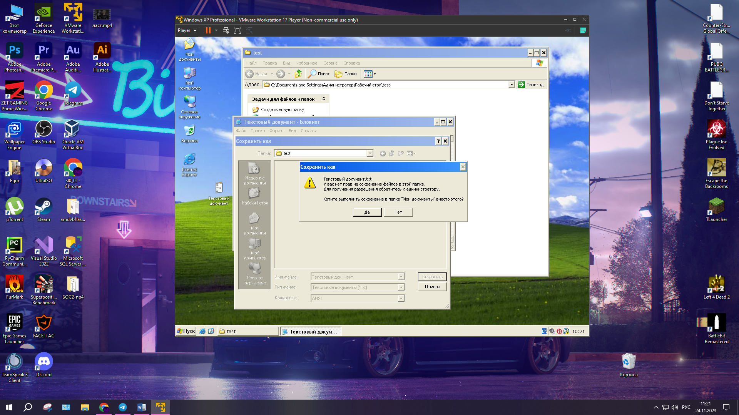This screenshot has height=415, width=739.
Task: Select Мои документы in Save As places bar
Action: pos(254,224)
